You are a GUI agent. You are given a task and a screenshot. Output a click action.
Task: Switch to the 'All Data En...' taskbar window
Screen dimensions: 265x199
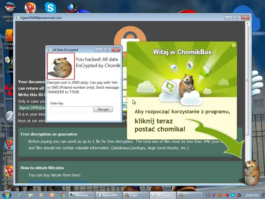pos(163,195)
